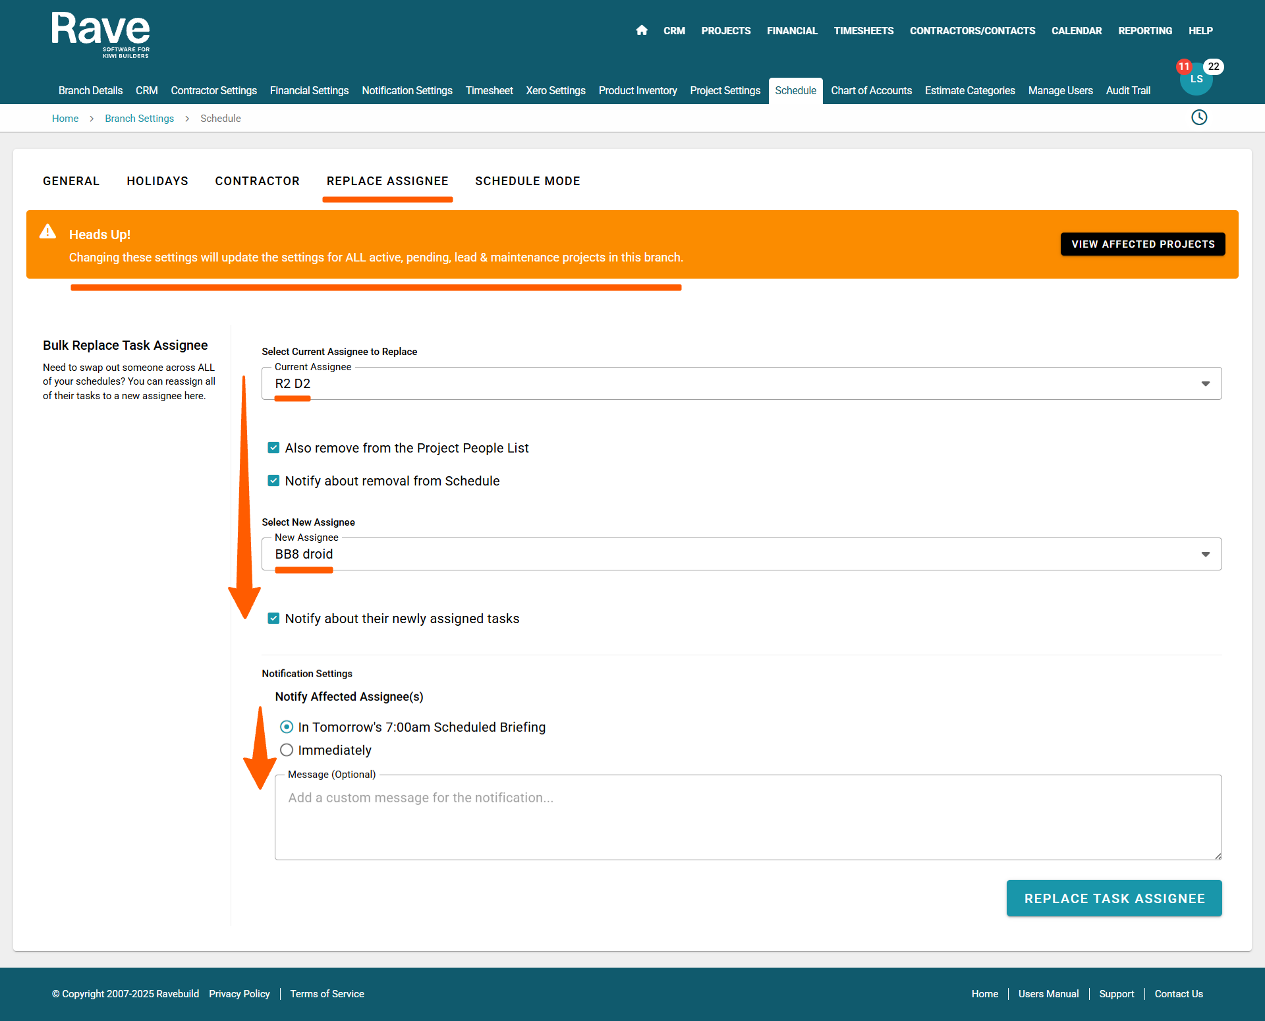Viewport: 1265px width, 1021px height.
Task: Click the Rave logo
Action: 101,34
